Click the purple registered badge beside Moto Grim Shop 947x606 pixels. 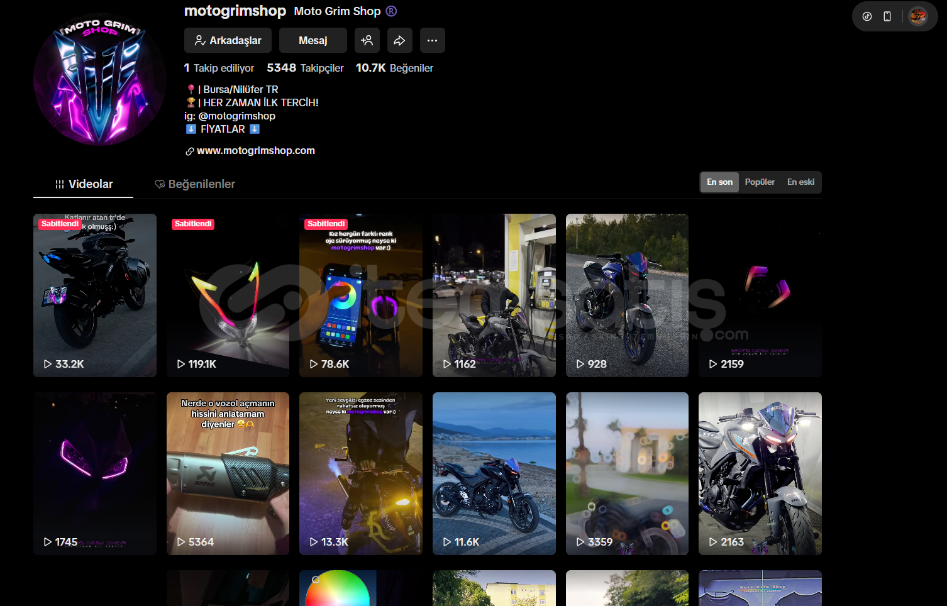[x=391, y=11]
